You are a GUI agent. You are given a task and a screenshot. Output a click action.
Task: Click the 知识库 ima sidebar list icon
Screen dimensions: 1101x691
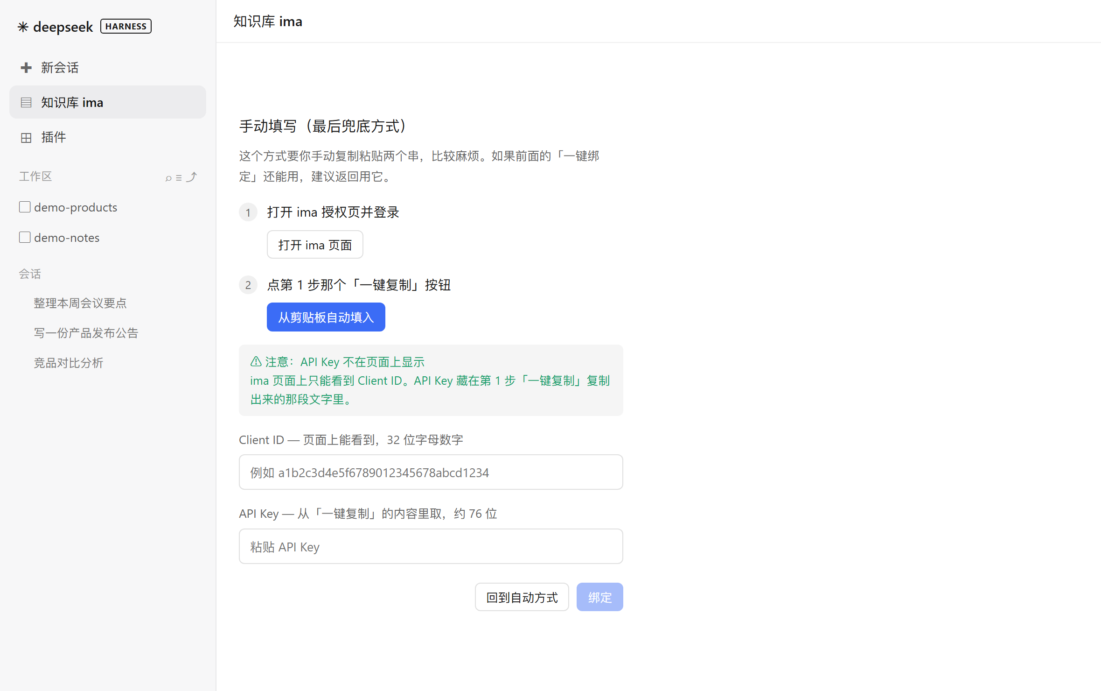[x=26, y=102]
